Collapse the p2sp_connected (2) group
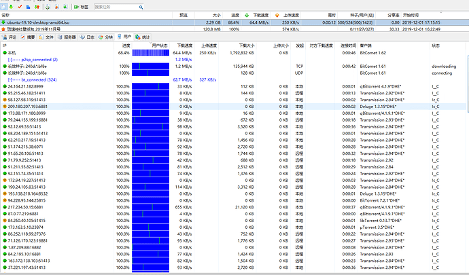The height and width of the screenshot is (275, 469). [10, 60]
